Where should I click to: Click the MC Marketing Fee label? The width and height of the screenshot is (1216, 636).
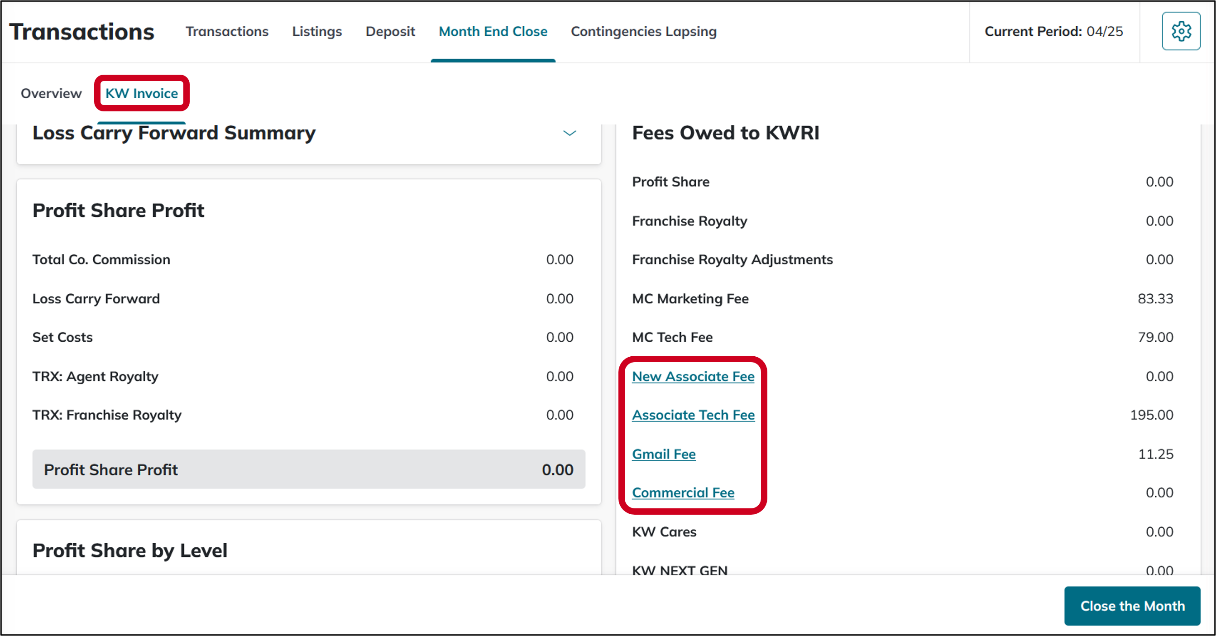690,299
